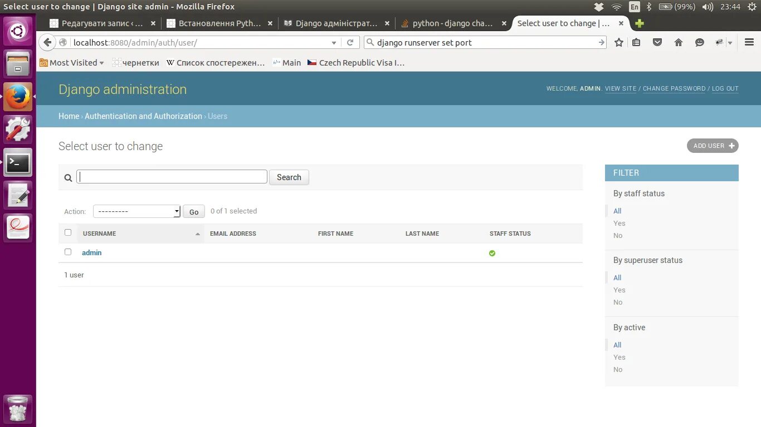Open the Pocket icon in Firefox toolbar
The image size is (761, 427).
657,42
